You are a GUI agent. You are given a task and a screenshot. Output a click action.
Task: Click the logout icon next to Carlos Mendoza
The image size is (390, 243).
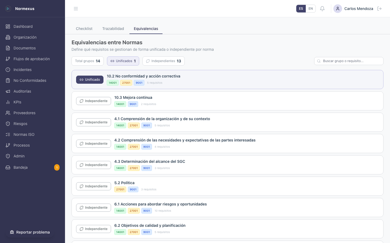point(379,9)
